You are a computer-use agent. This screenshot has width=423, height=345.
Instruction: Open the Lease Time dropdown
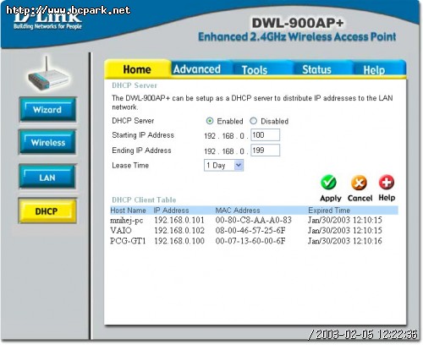pyautogui.click(x=223, y=165)
